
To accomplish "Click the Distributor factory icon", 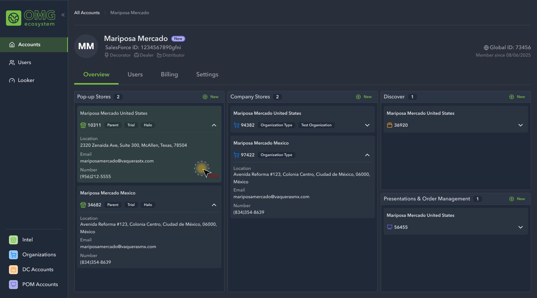I will pyautogui.click(x=159, y=55).
